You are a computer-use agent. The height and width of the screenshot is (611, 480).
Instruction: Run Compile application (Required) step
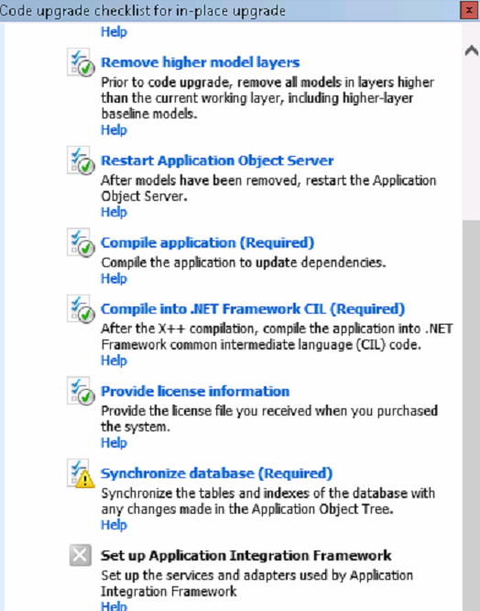(x=207, y=243)
